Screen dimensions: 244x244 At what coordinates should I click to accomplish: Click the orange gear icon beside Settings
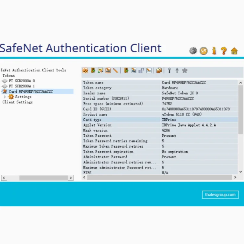click(x=11, y=97)
